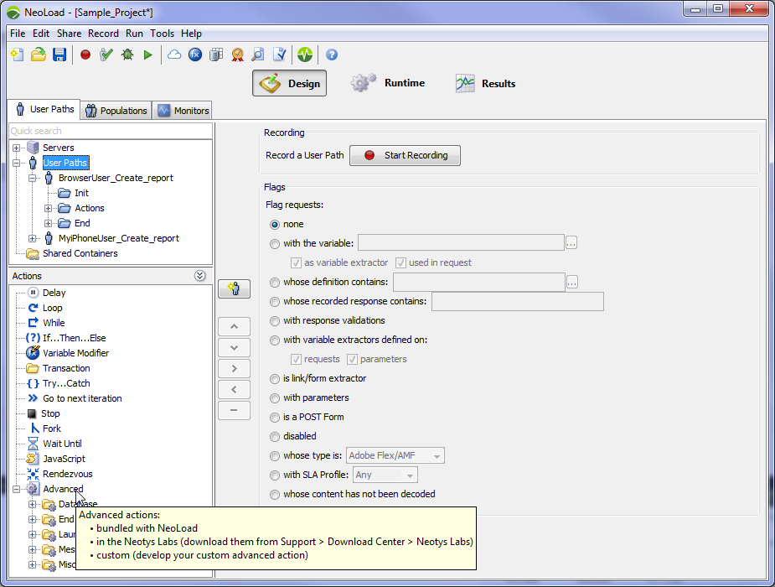Image resolution: width=775 pixels, height=587 pixels.
Task: Click the green bug debug icon
Action: click(x=127, y=55)
